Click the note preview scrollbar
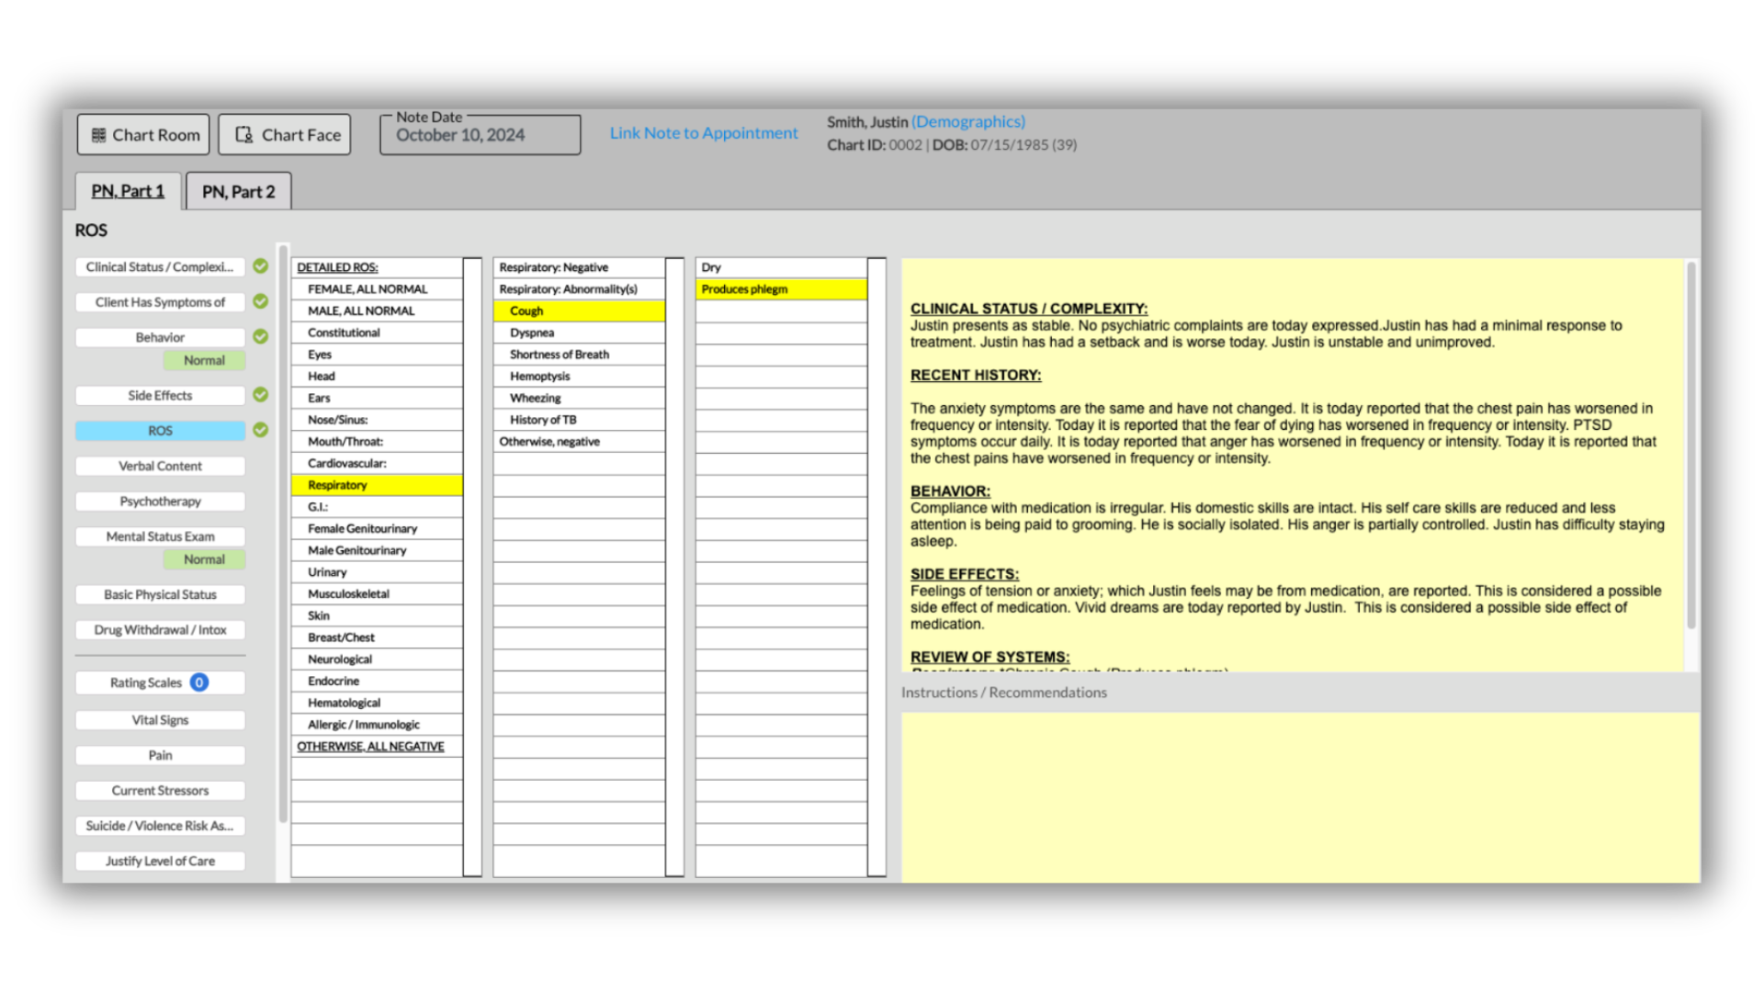The image size is (1764, 992). pyautogui.click(x=1690, y=446)
